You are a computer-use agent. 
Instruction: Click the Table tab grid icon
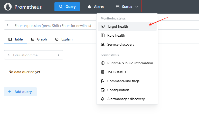click(10, 39)
